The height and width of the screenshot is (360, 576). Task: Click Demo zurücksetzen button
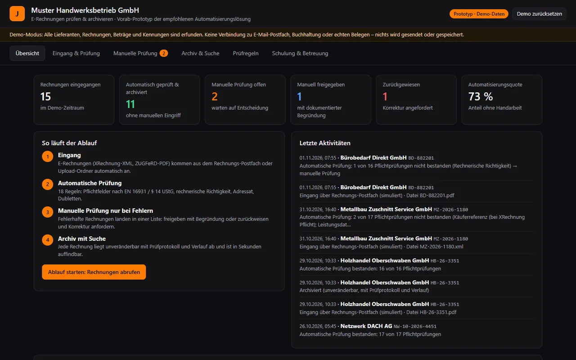point(539,14)
